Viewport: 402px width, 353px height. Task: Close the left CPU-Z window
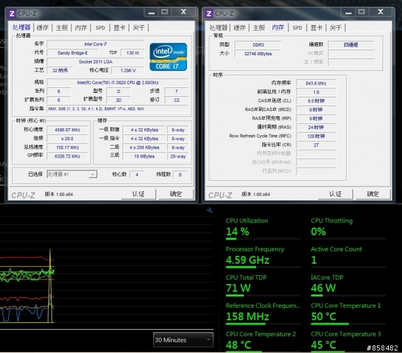point(183,12)
